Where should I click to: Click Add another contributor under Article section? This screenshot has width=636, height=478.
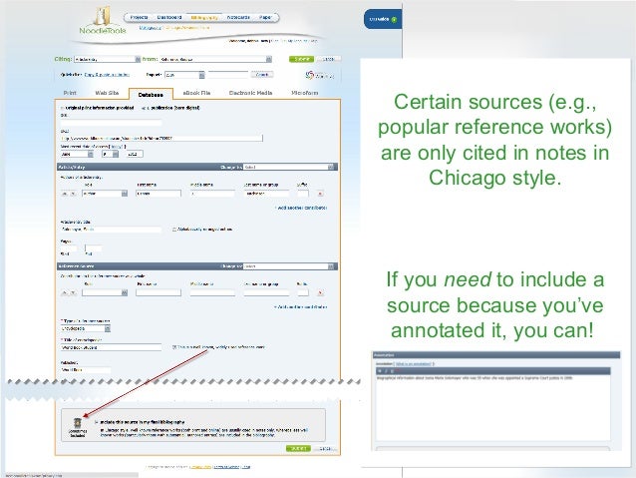(x=301, y=208)
